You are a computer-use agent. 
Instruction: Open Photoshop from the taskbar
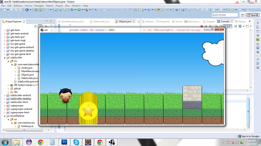(64, 142)
